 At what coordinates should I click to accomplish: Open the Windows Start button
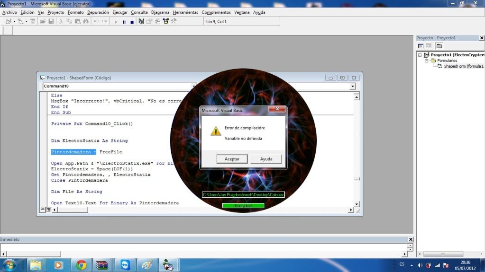coord(9,265)
